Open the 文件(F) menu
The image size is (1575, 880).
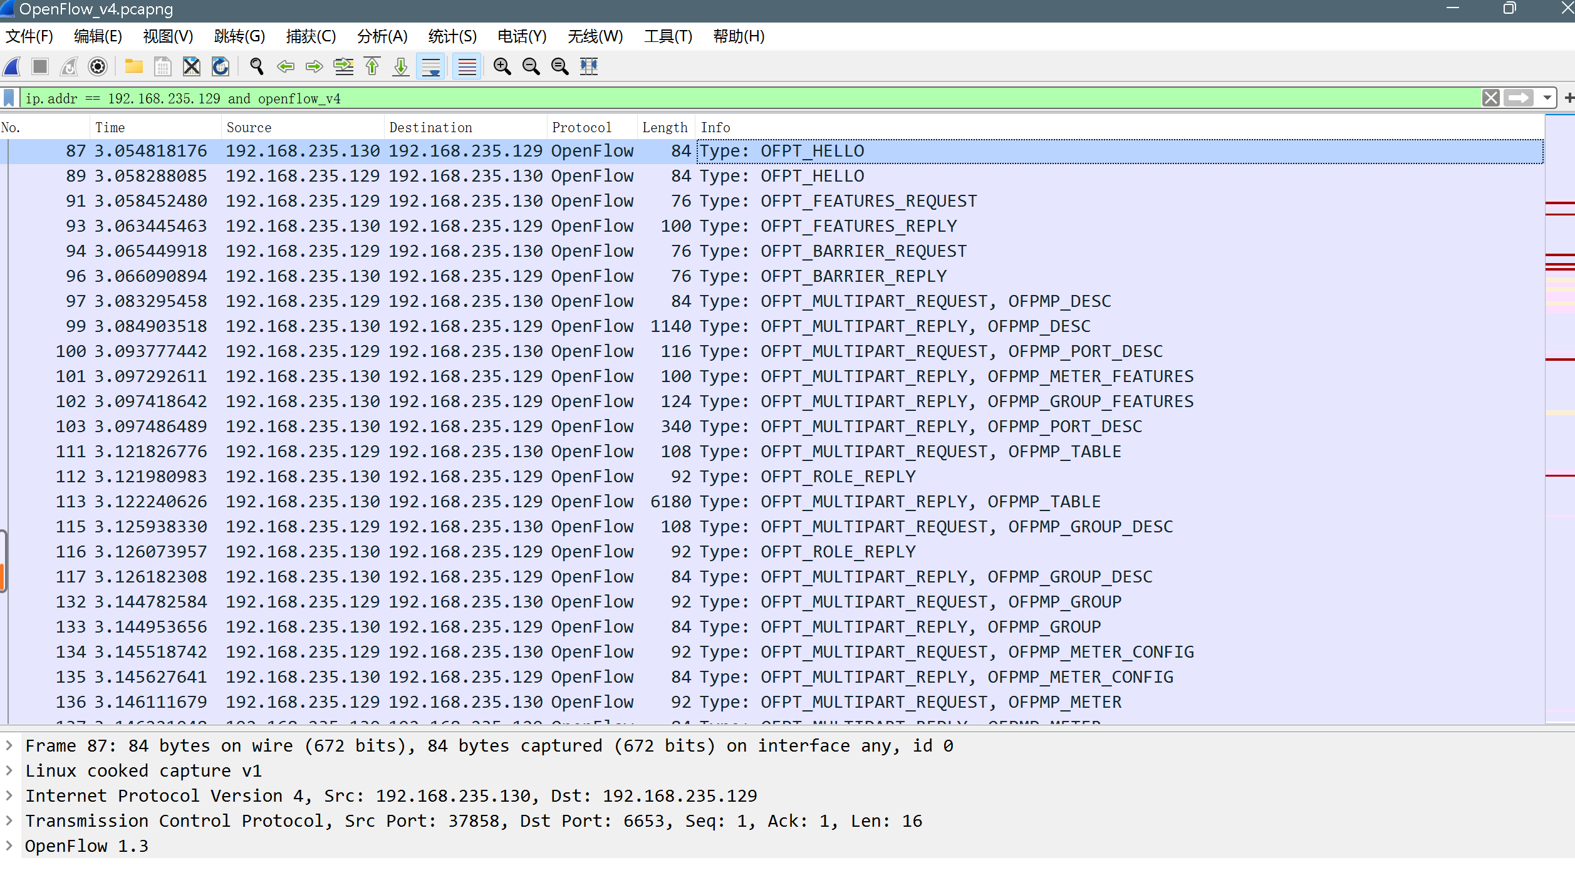coord(29,36)
